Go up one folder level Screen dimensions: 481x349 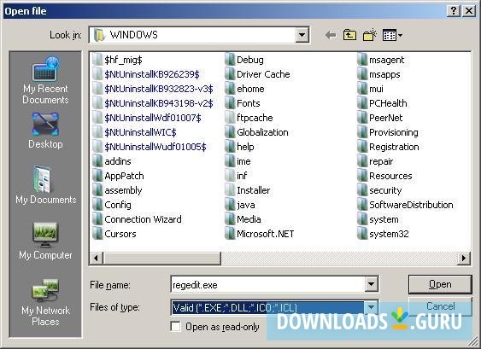[x=349, y=35]
